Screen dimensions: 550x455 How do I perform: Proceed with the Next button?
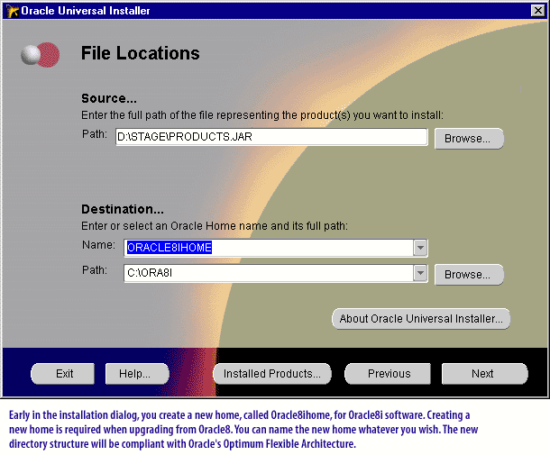(485, 374)
